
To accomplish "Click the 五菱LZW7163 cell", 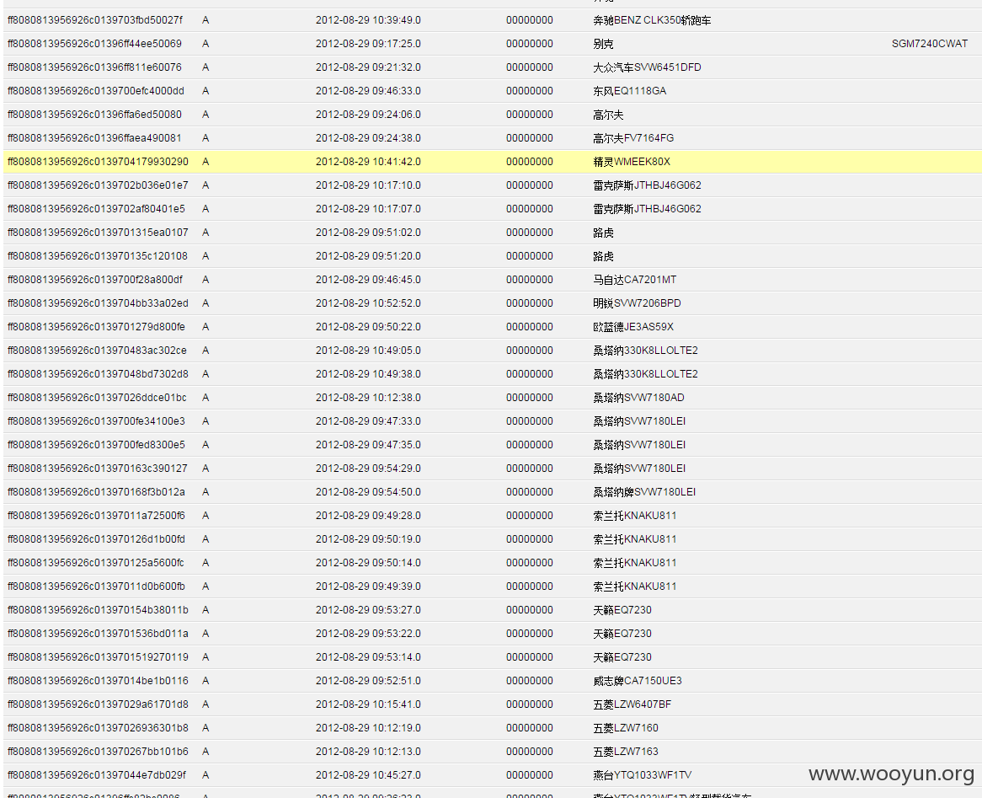I will pyautogui.click(x=626, y=752).
